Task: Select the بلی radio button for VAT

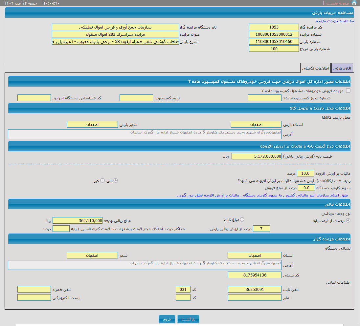Action: pyautogui.click(x=116, y=180)
